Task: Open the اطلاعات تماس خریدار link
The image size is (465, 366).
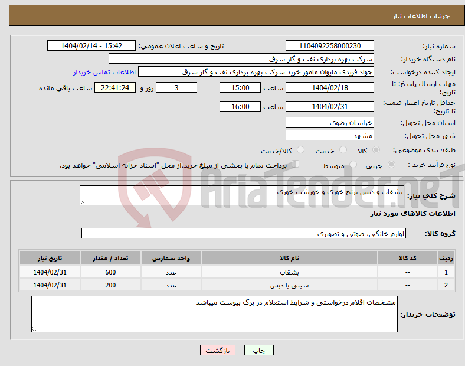Action: (104, 72)
